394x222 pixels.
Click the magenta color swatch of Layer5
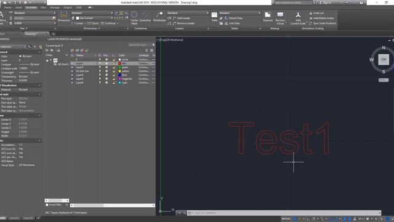click(120, 79)
